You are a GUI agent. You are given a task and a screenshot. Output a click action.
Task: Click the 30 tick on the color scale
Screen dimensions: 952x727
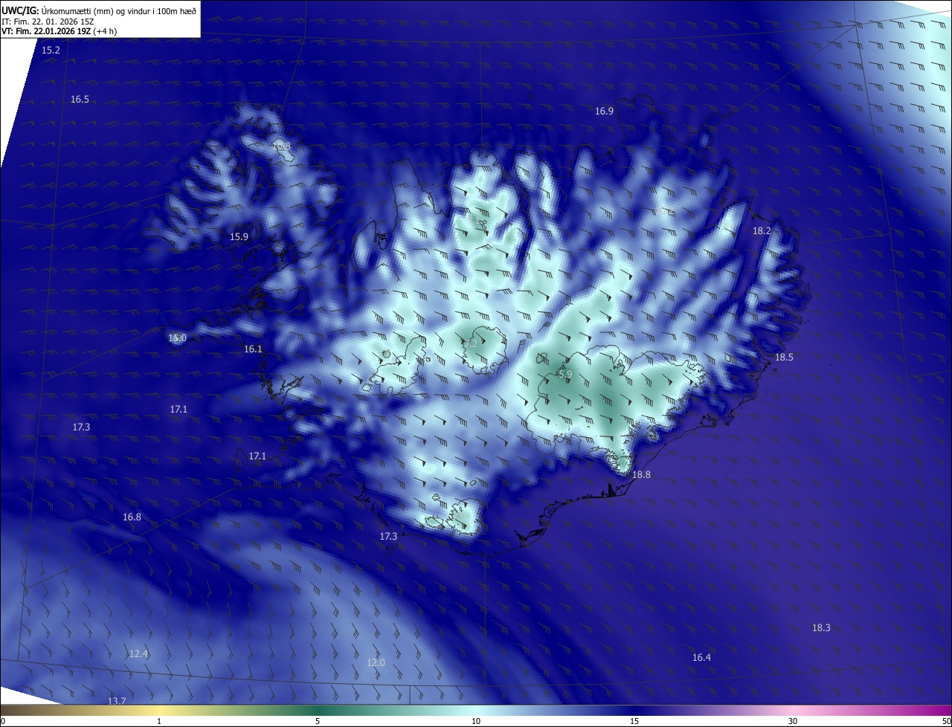click(793, 721)
